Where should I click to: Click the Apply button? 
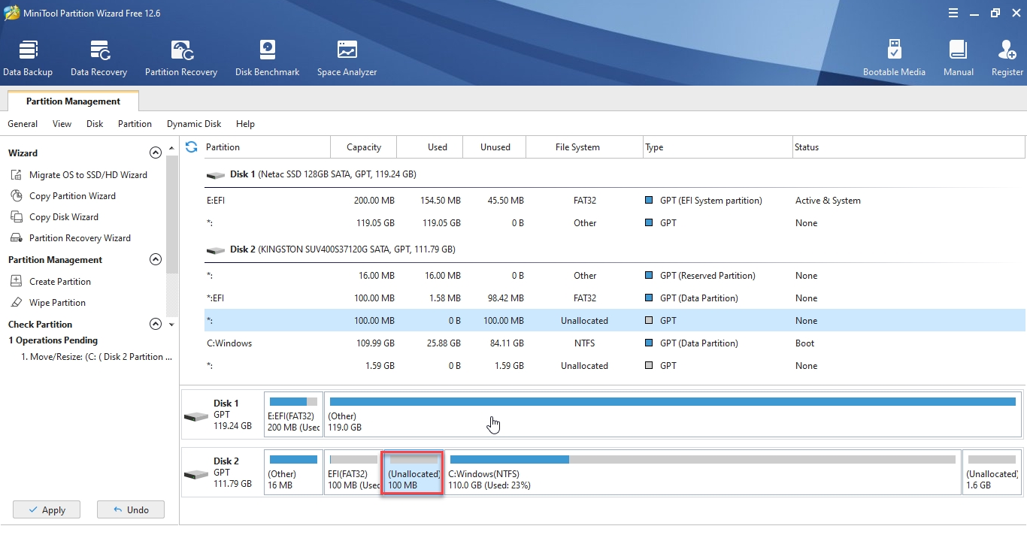click(x=46, y=509)
